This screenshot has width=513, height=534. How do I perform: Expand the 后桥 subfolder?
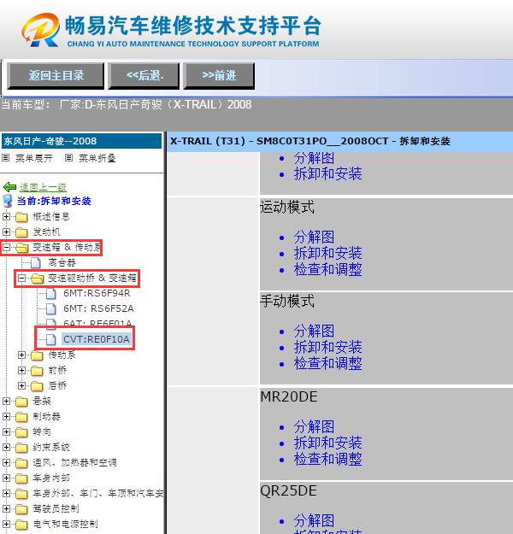21,386
